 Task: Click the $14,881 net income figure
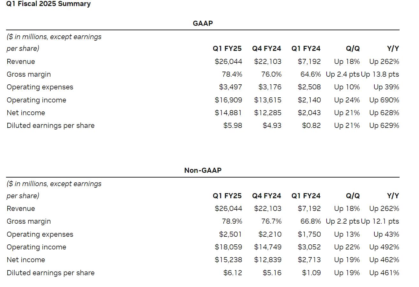[x=228, y=113]
